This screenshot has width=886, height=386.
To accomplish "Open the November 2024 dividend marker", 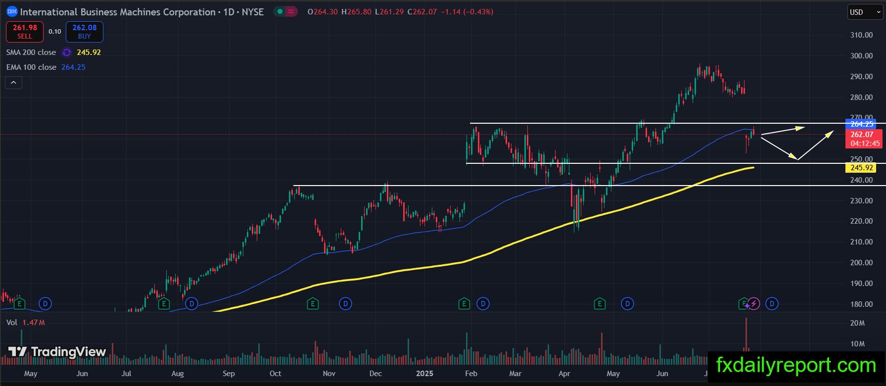I will [346, 303].
